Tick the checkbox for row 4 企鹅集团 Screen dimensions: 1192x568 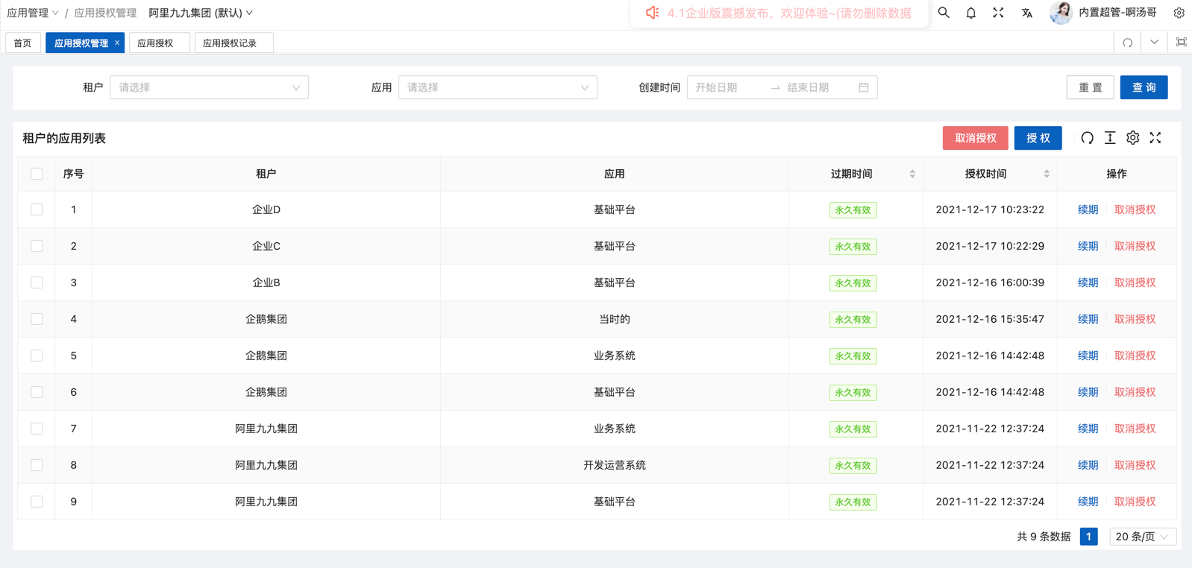tap(37, 319)
